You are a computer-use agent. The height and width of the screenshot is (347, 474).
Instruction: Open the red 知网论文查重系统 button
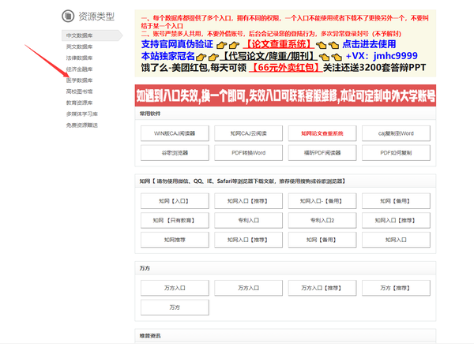(322, 133)
